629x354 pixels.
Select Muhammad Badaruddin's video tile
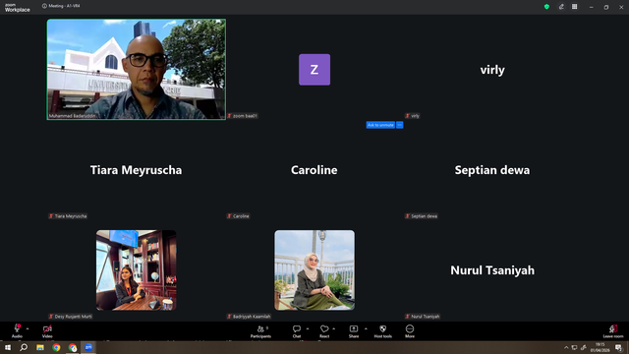click(x=137, y=70)
